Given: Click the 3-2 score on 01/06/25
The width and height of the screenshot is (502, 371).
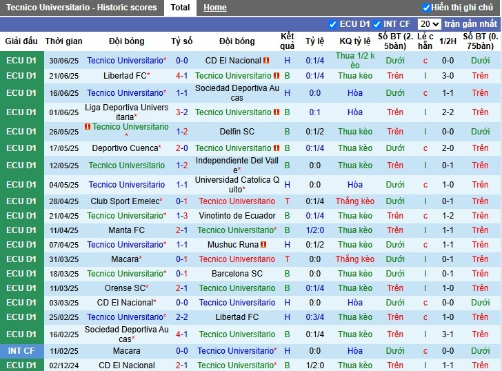Looking at the screenshot, I should (181, 112).
